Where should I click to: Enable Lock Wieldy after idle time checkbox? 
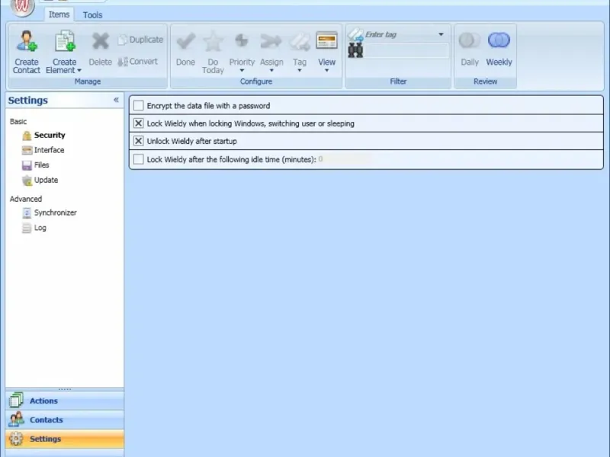tap(138, 159)
